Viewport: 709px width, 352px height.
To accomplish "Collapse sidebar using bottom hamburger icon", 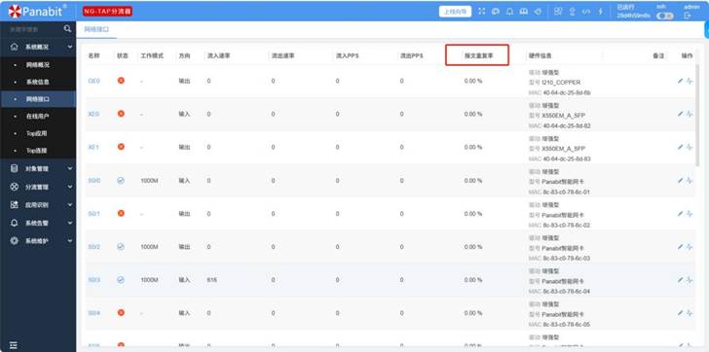I will pyautogui.click(x=14, y=345).
